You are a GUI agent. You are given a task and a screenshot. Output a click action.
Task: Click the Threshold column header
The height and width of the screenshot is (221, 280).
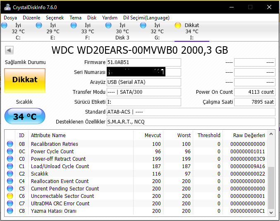coord(209,135)
